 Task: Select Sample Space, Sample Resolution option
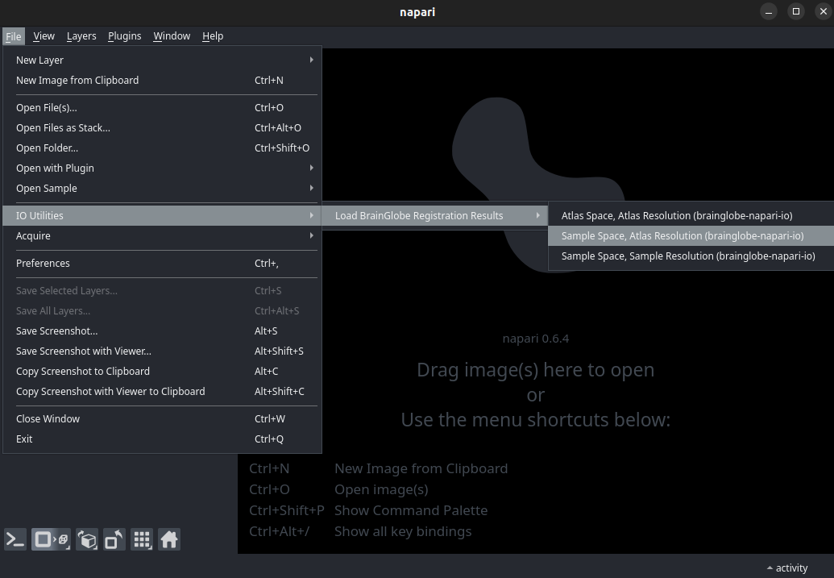click(691, 256)
